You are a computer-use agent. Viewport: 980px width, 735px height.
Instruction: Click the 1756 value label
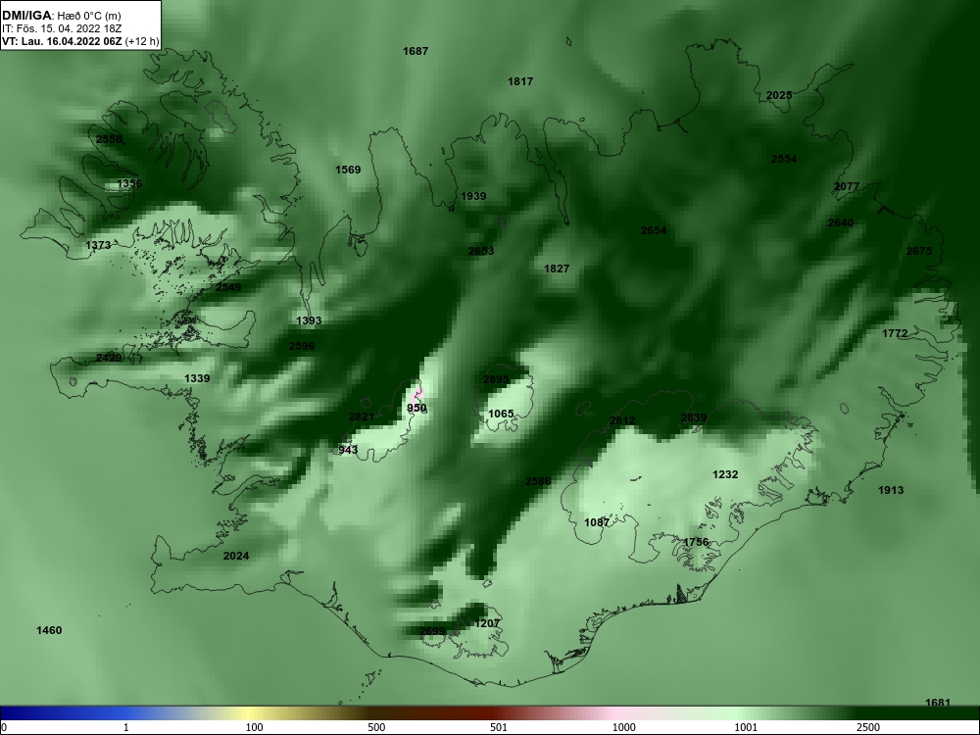point(696,542)
